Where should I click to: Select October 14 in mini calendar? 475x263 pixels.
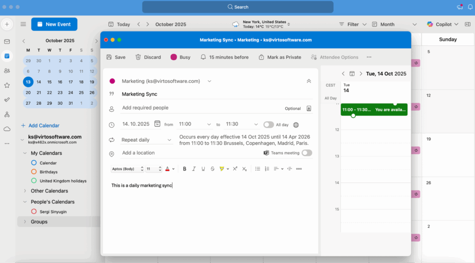(x=39, y=82)
